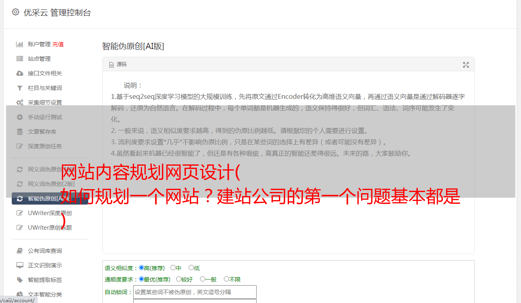Open UWriter深度原创 menu item
Screen dimensions: 521x303
click(x=50, y=213)
